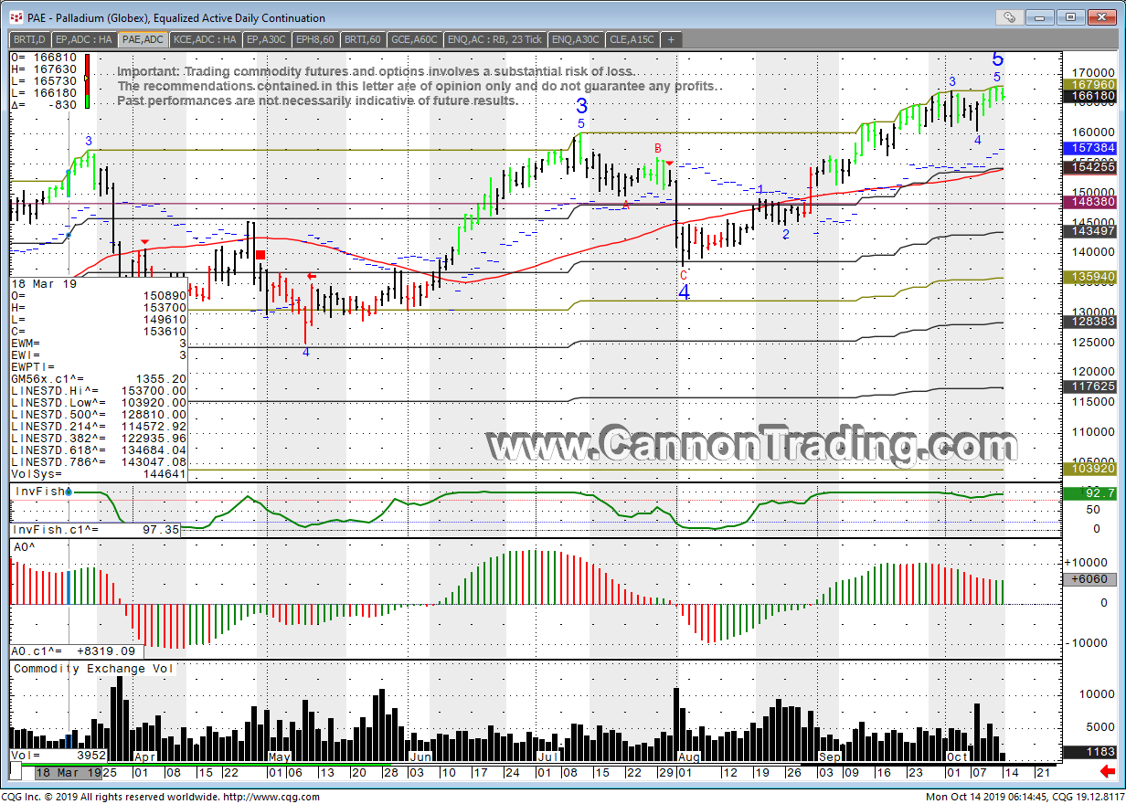The height and width of the screenshot is (804, 1126).
Task: Select the ENQ,AC : RB, 23 Tick tab
Action: pyautogui.click(x=494, y=39)
